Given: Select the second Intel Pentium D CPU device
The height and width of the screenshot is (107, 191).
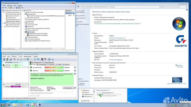Looking at the screenshot, I should [x=37, y=35].
